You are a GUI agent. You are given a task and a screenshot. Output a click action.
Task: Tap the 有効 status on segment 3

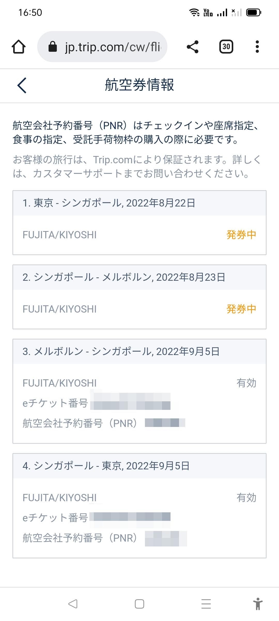tap(246, 383)
